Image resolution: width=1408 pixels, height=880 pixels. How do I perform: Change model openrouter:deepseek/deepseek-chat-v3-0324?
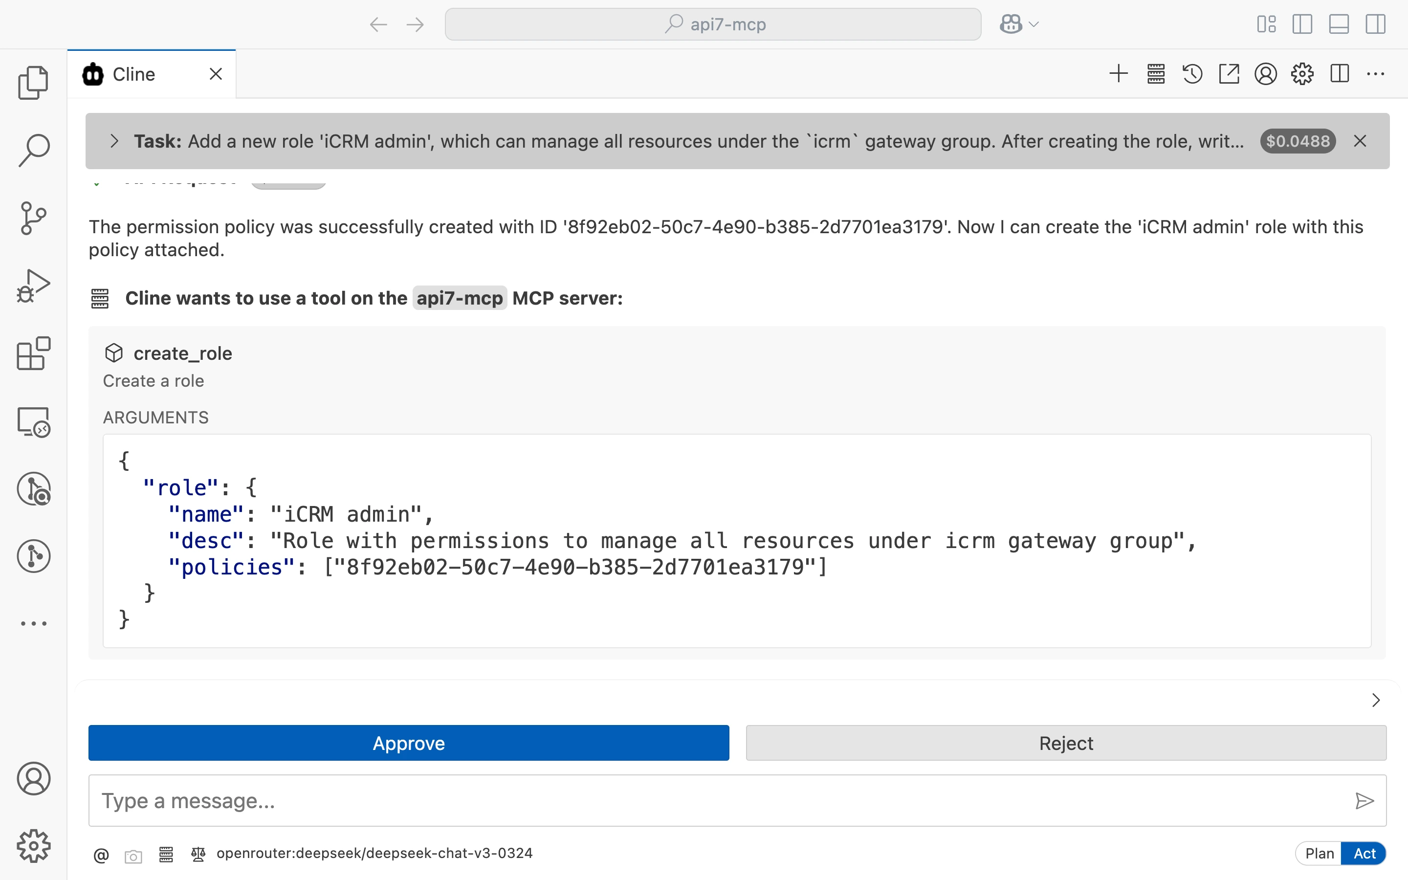pyautogui.click(x=374, y=853)
